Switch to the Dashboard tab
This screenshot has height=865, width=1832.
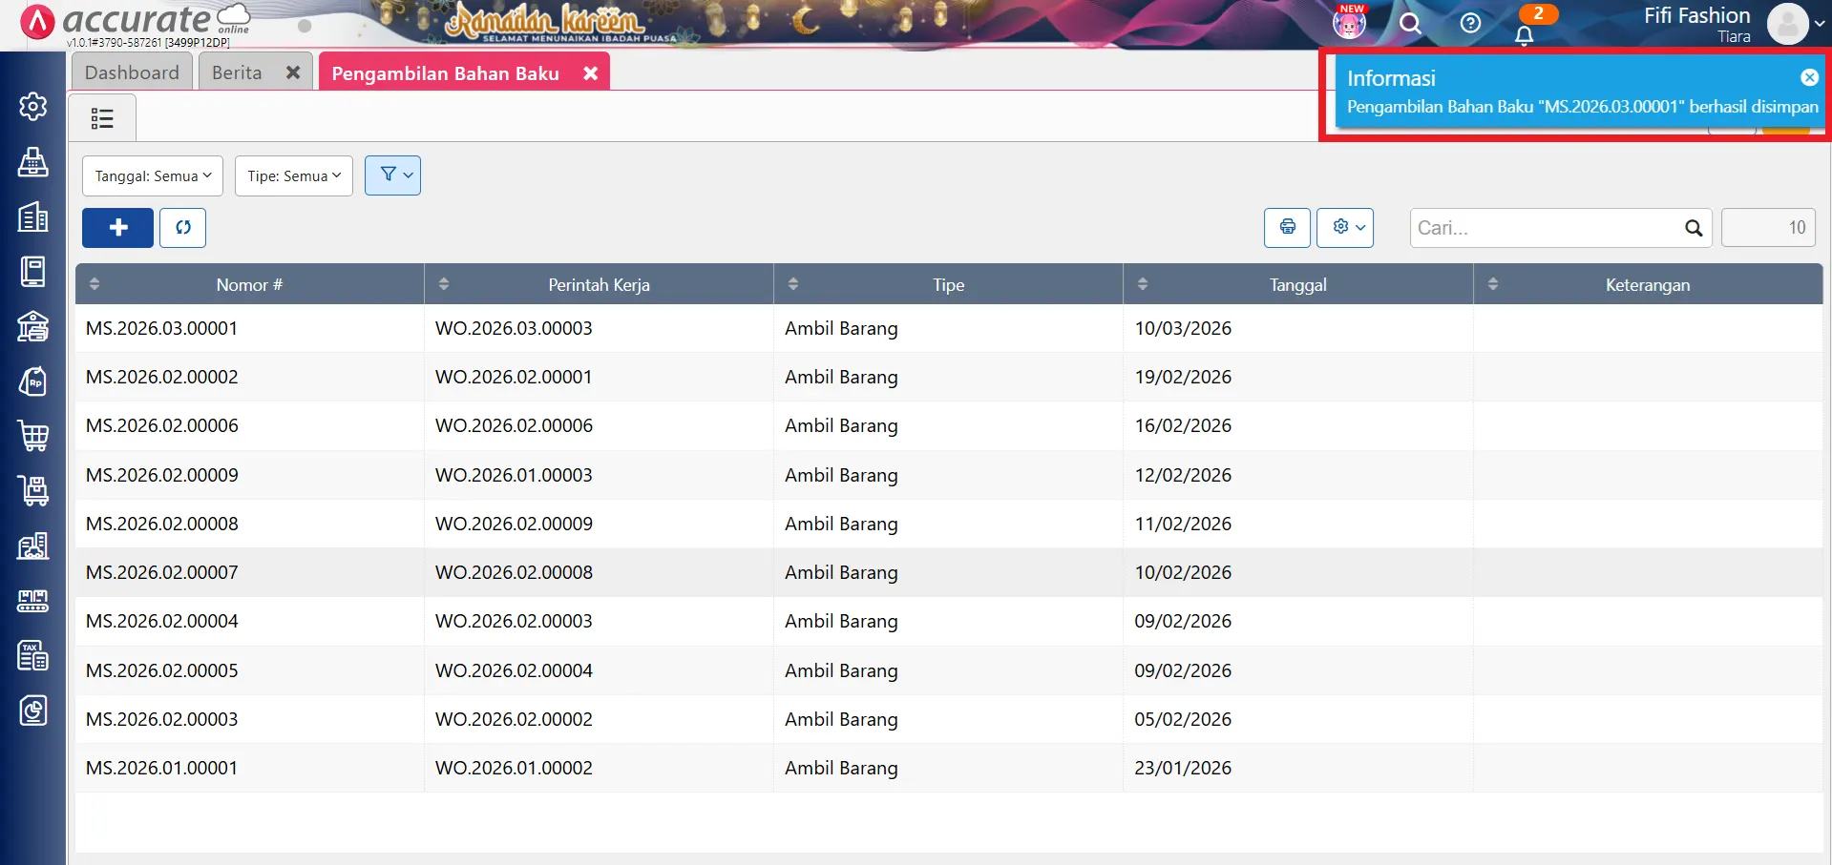point(132,72)
